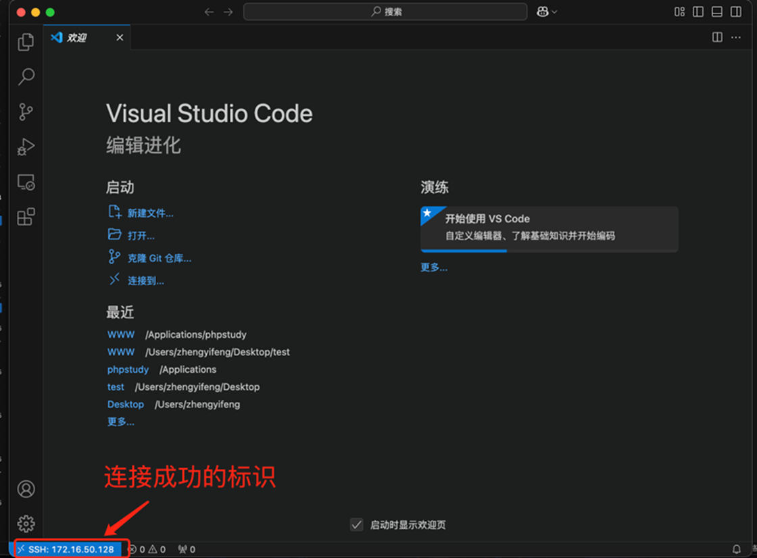Screen dimensions: 757x558
Task: Open the editor More Actions ellipsis
Action: pyautogui.click(x=736, y=37)
